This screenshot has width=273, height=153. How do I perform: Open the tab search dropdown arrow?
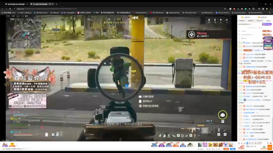click(x=2, y=4)
